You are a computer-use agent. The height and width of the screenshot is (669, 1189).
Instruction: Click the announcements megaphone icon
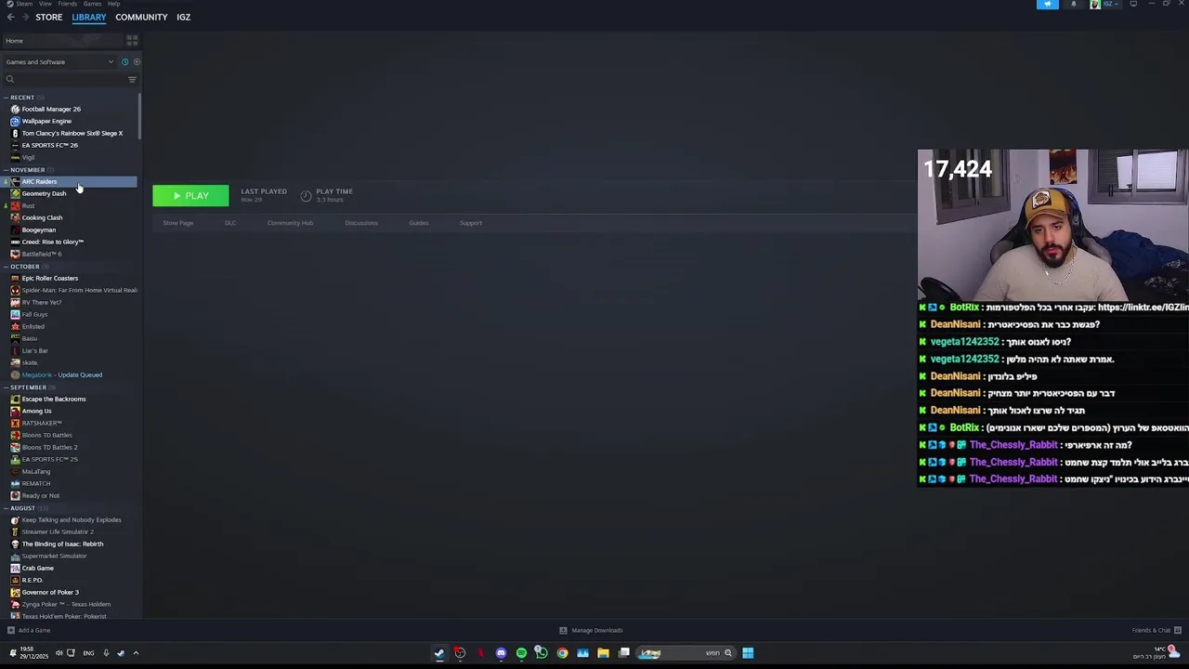1047,5
